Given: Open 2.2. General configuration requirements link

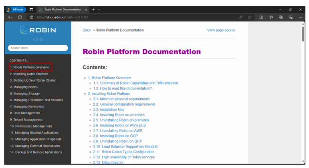Looking at the screenshot, I should [124, 104].
